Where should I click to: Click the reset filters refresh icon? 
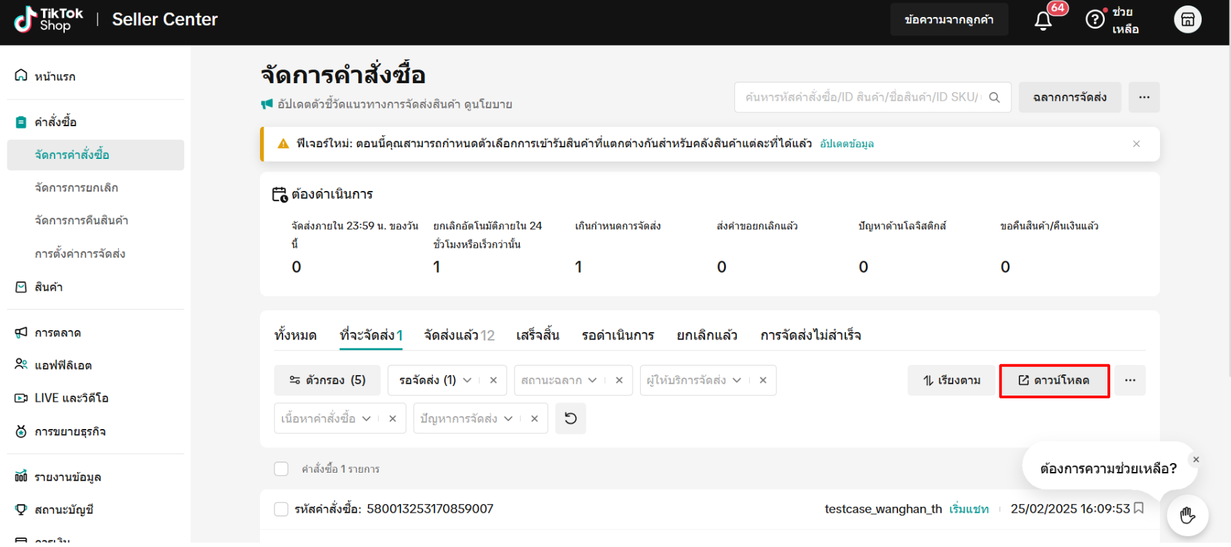(x=570, y=418)
